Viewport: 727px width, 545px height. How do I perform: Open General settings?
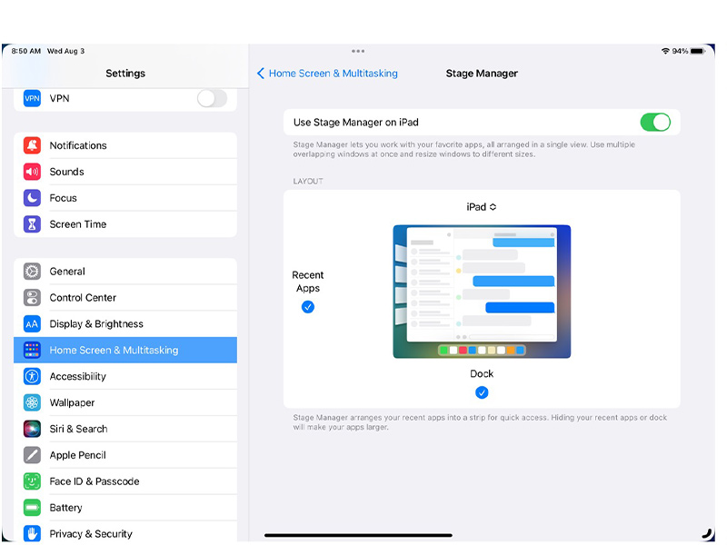pos(125,272)
